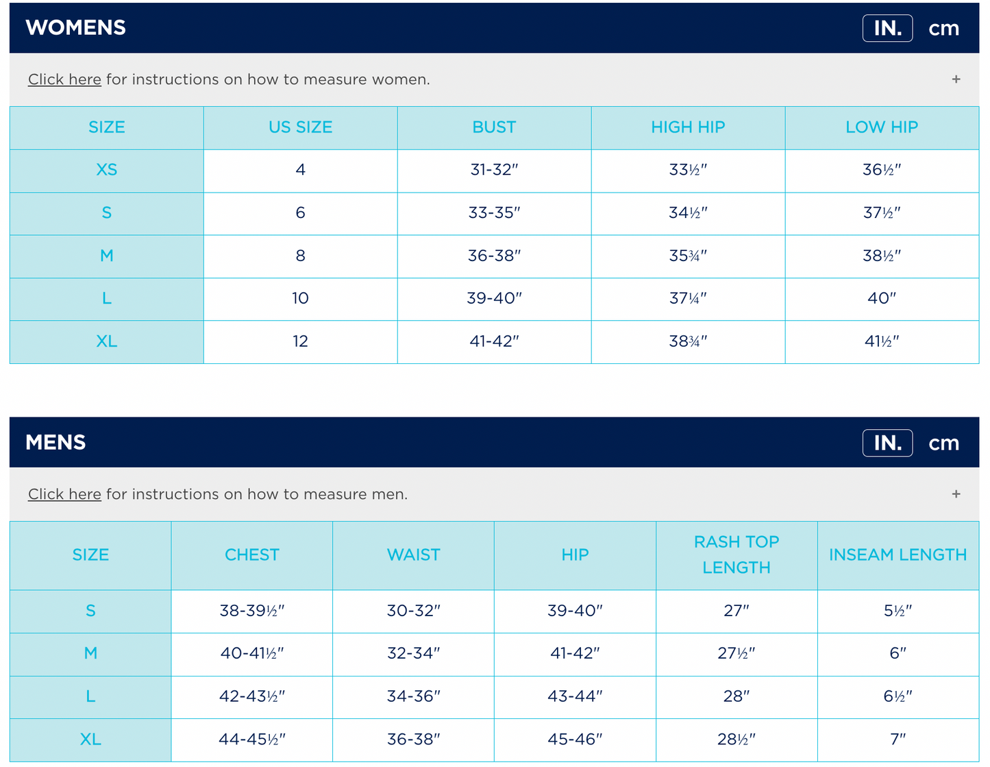Open 'Click here' link for measuring men
990x767 pixels.
click(x=64, y=494)
